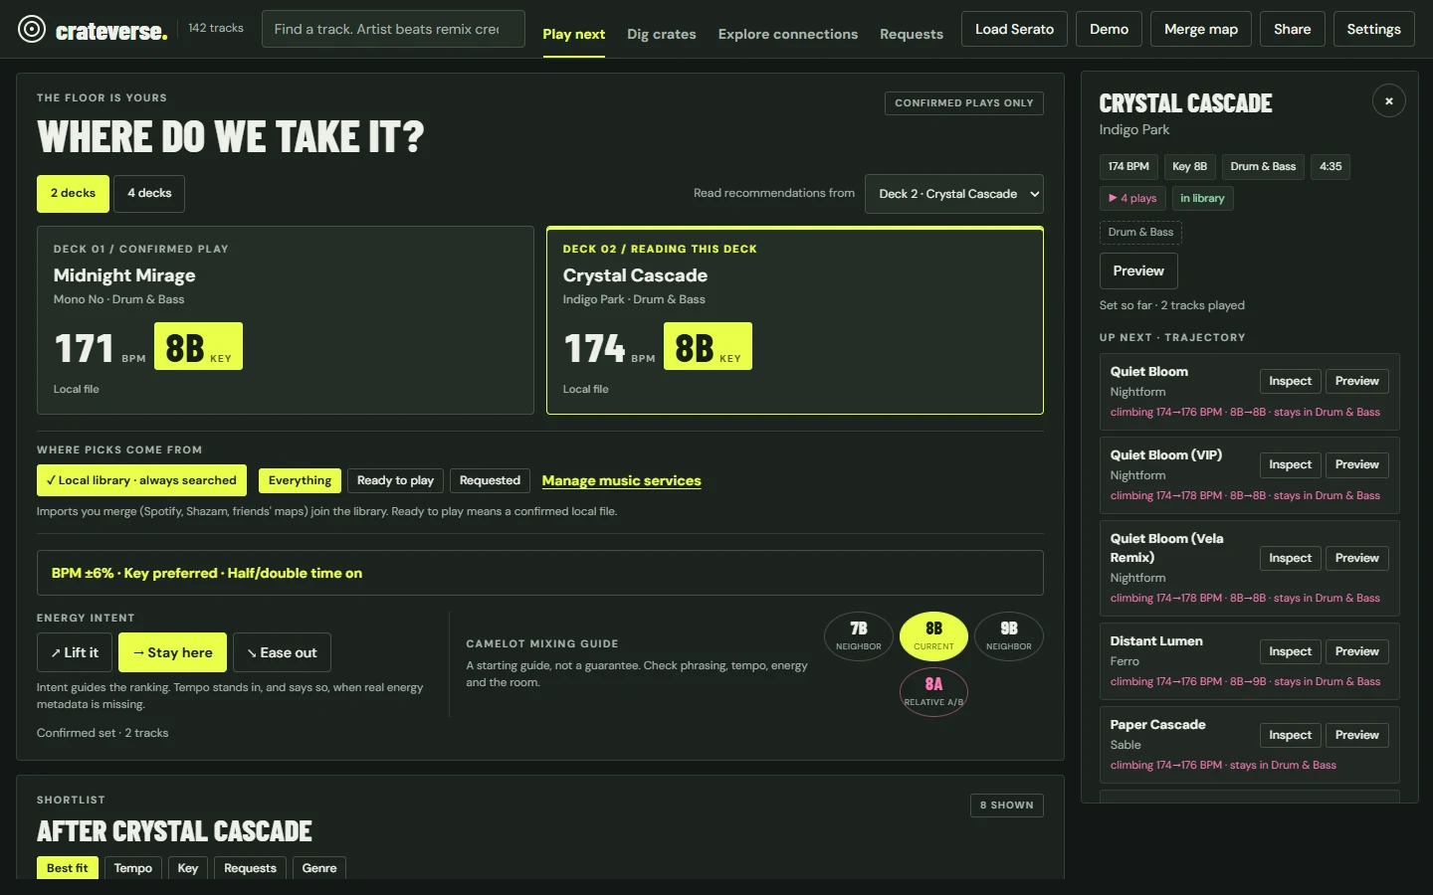Click the Drum & Bass dashed genre tag

click(1140, 232)
